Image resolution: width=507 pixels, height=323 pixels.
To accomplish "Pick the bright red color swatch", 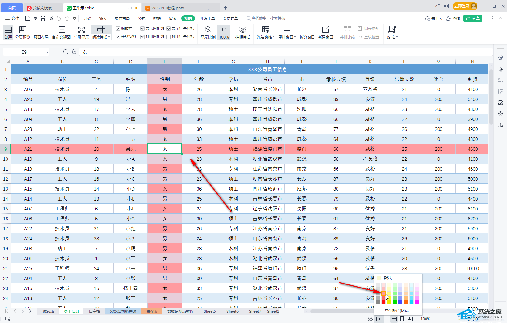I will (384, 302).
